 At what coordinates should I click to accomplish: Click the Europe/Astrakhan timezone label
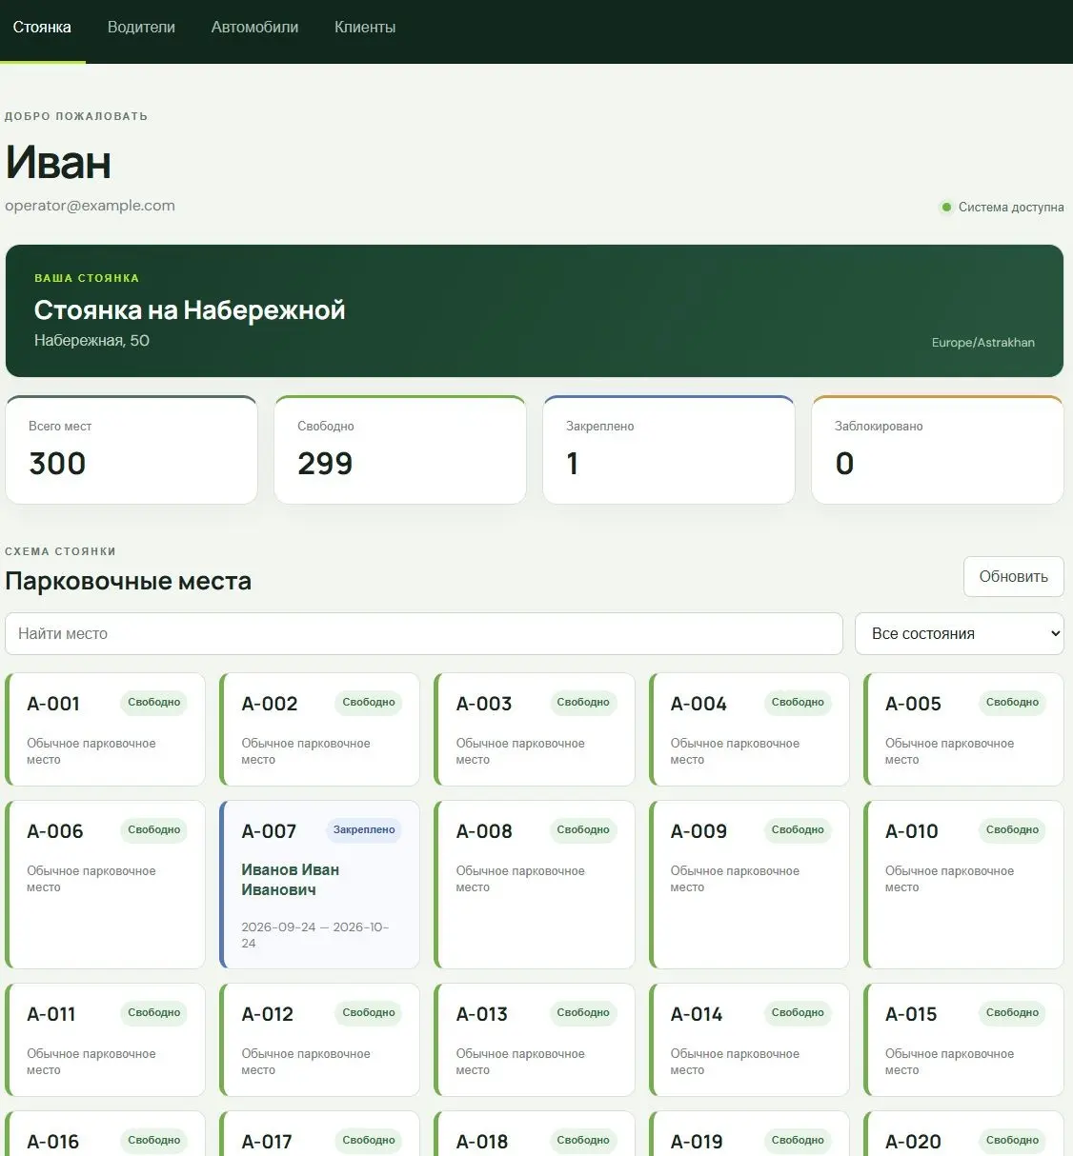982,343
